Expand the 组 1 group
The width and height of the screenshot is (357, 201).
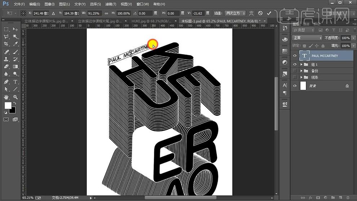tap(301, 65)
